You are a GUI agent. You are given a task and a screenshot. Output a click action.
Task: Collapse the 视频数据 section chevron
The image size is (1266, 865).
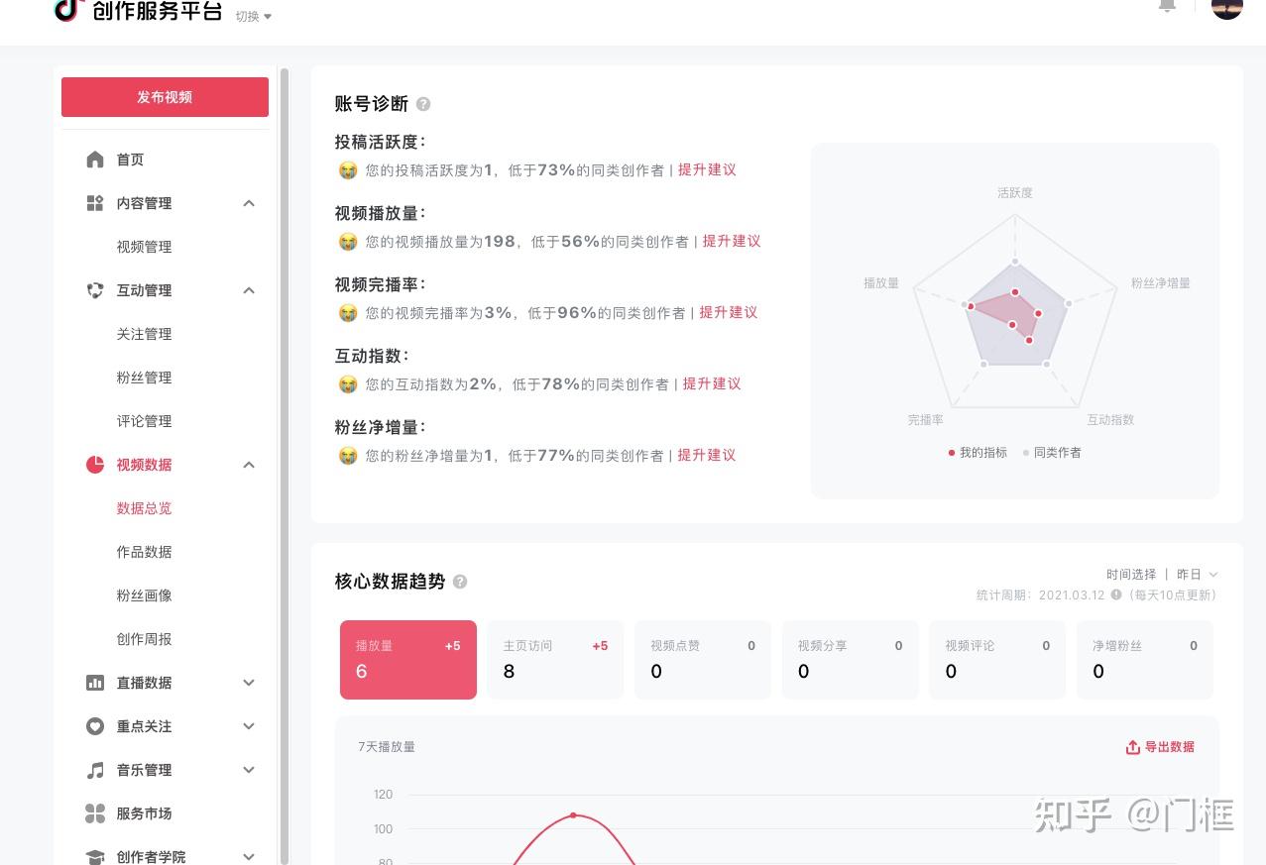249,465
